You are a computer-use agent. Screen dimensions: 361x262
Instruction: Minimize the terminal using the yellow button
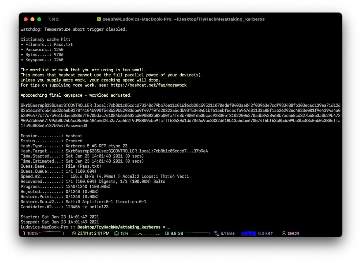coord(32,19)
